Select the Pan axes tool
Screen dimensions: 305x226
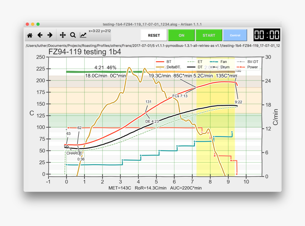point(63,35)
